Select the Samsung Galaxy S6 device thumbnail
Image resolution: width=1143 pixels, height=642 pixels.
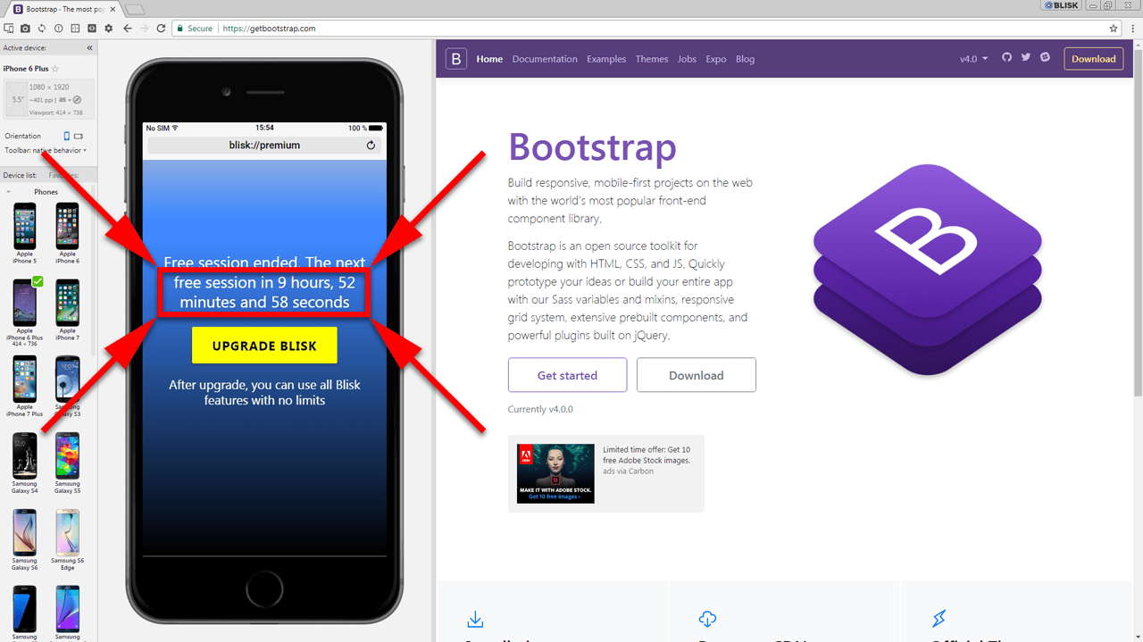point(25,536)
